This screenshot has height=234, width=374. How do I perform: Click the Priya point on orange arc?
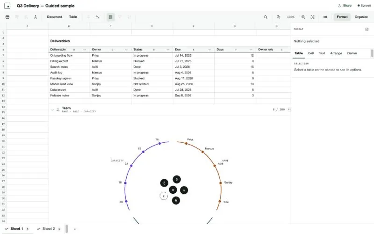186,144
